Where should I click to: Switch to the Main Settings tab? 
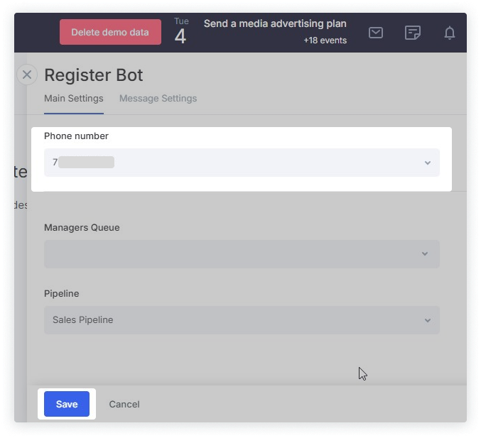click(74, 99)
